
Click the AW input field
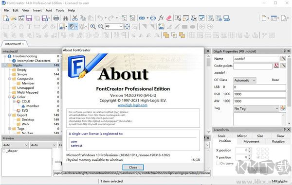point(259,101)
